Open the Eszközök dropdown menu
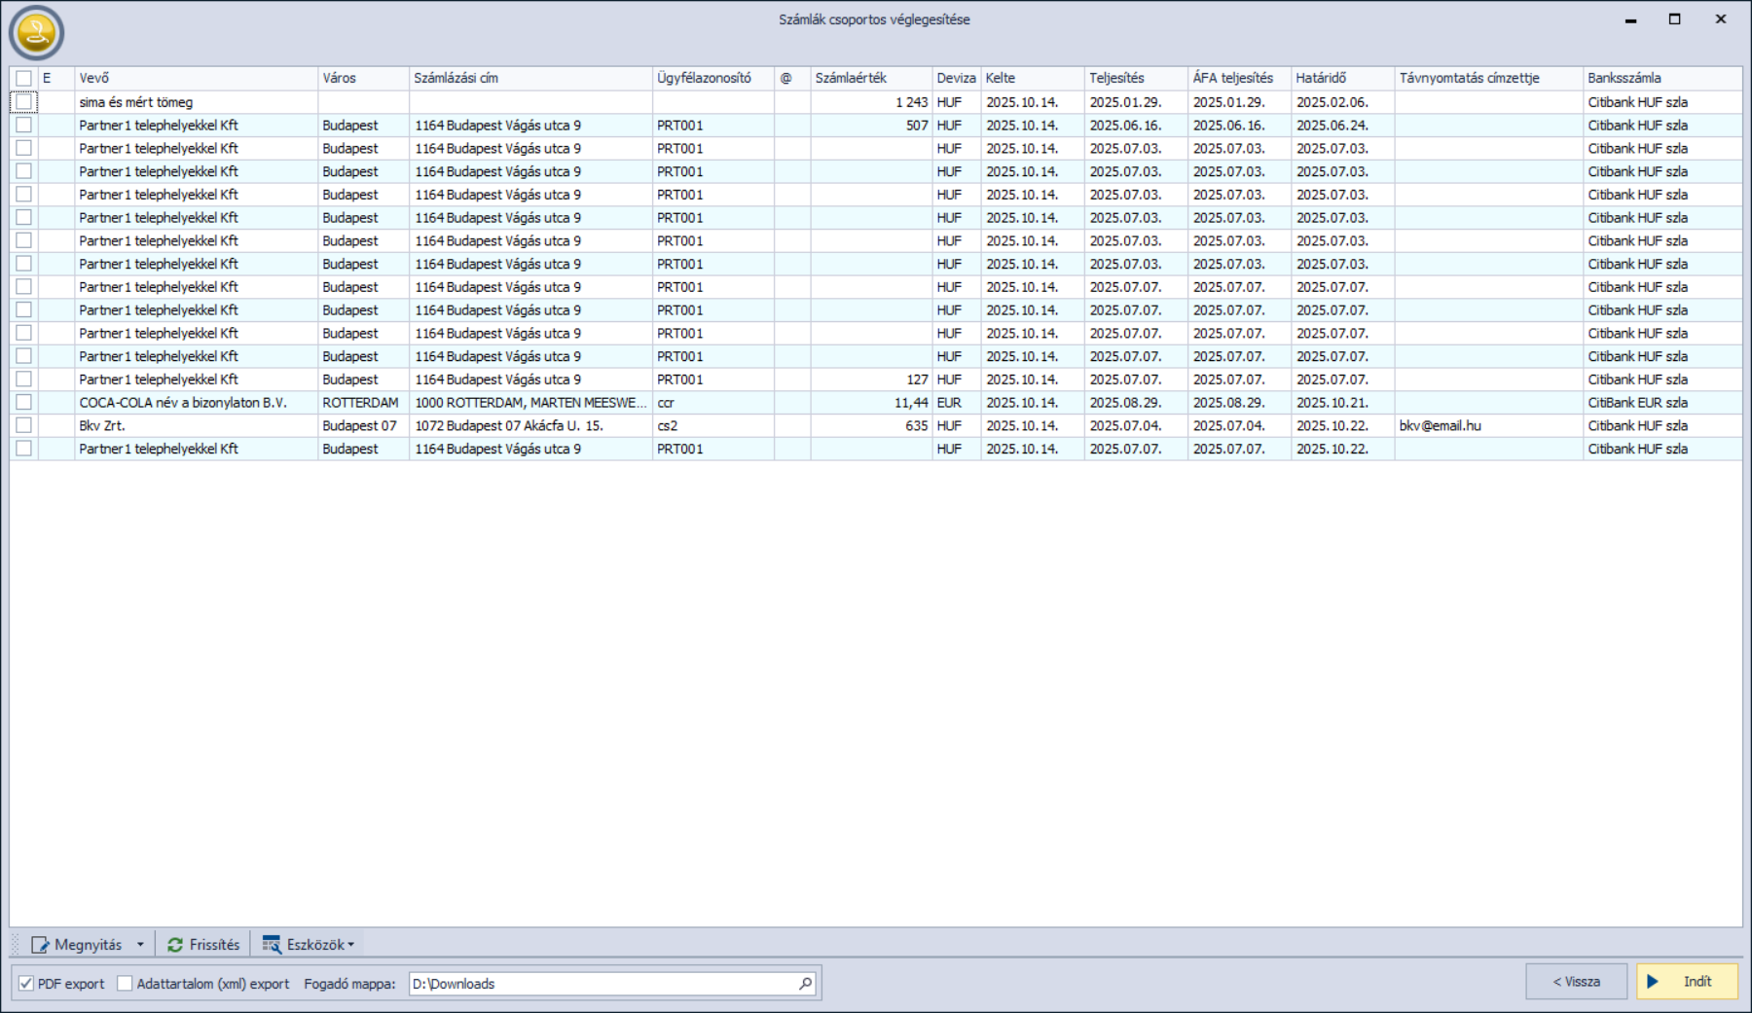This screenshot has height=1013, width=1752. pos(317,945)
